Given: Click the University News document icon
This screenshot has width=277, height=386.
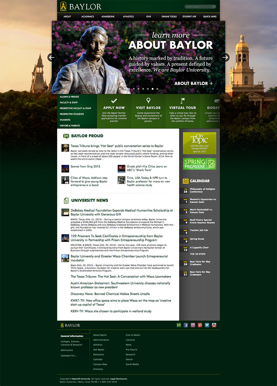Looking at the screenshot, I should (66, 200).
